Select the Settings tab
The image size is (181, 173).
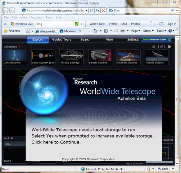(x=133, y=40)
